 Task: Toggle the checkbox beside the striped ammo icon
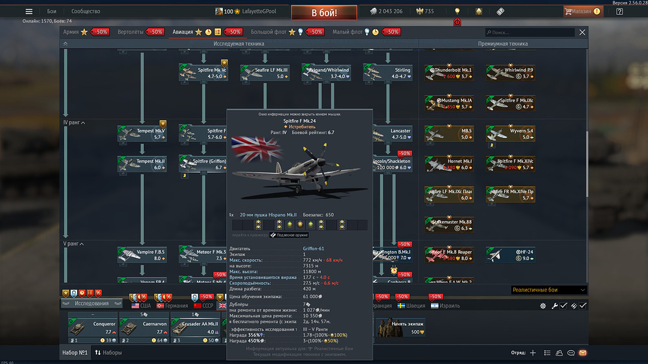coord(583,306)
